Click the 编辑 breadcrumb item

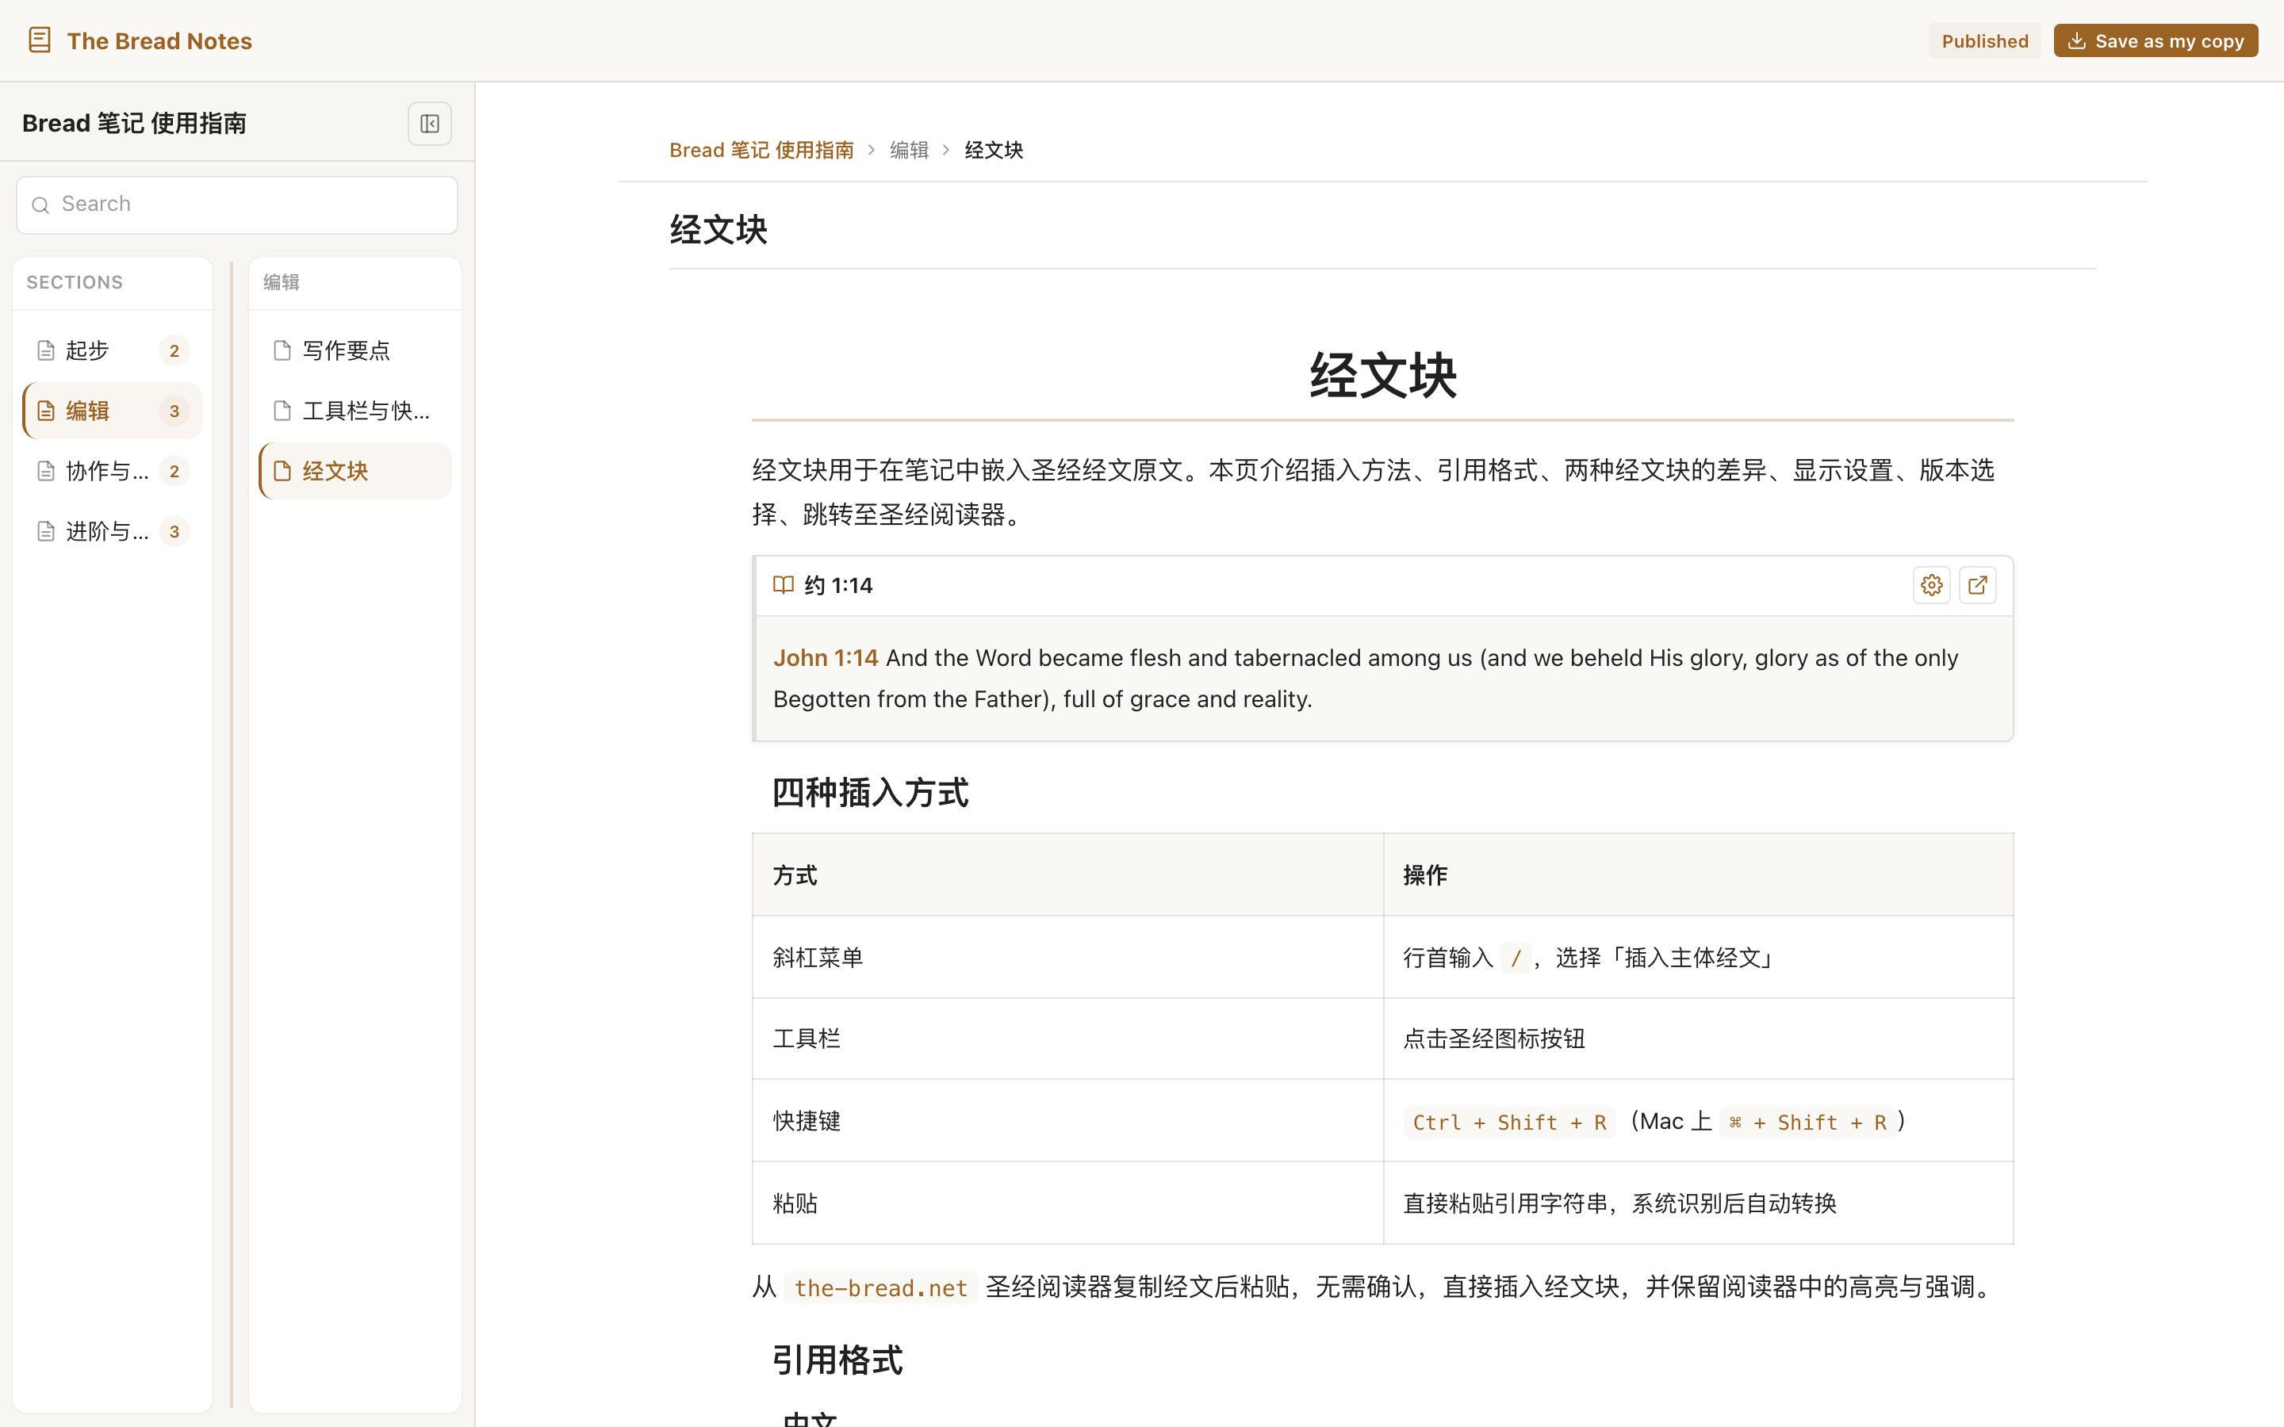pos(909,150)
